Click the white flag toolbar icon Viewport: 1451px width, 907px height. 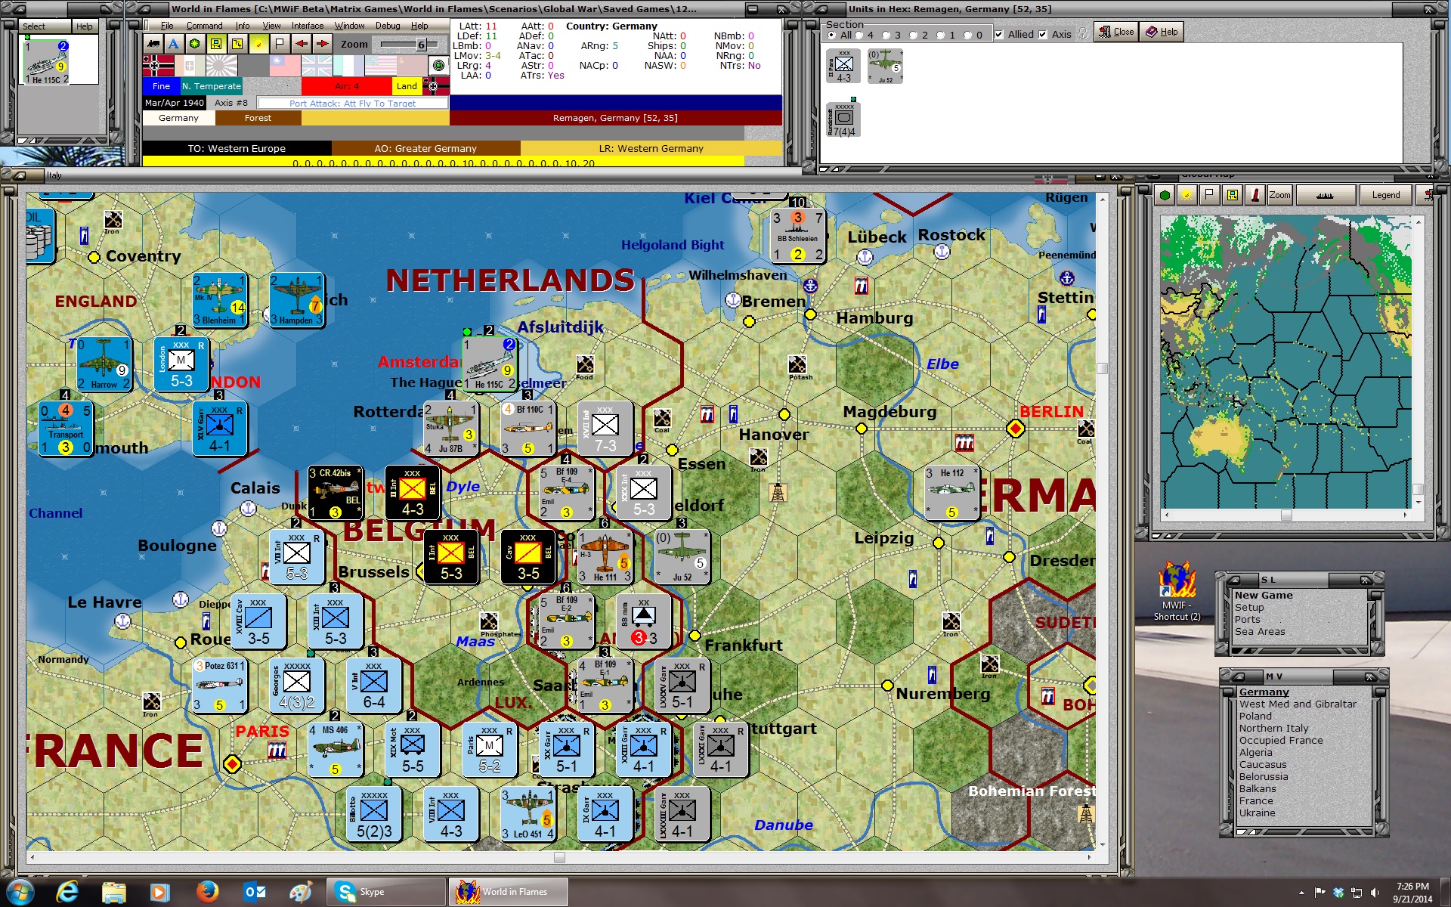(x=280, y=44)
